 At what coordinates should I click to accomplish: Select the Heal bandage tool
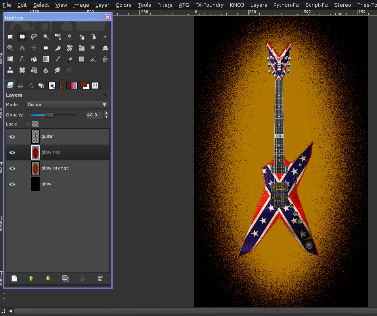click(22, 70)
